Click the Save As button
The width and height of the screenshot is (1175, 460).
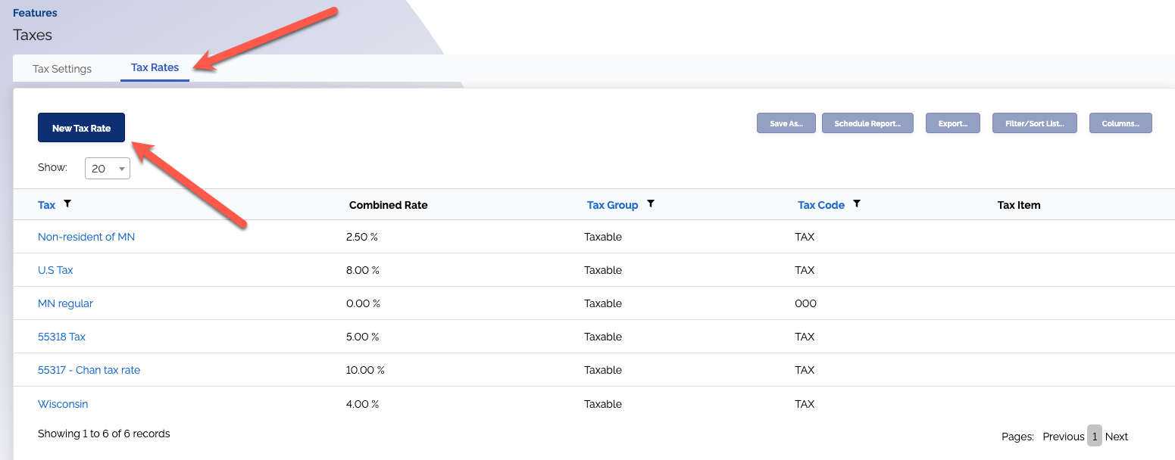point(786,123)
